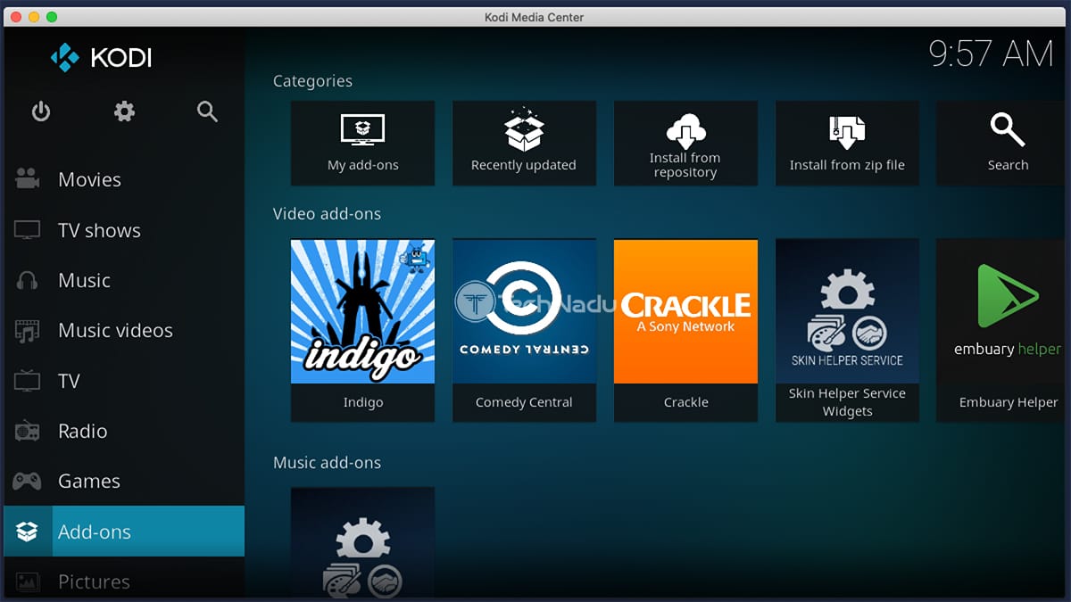Open the Pictures section label
This screenshot has height=602, width=1071.
point(94,581)
